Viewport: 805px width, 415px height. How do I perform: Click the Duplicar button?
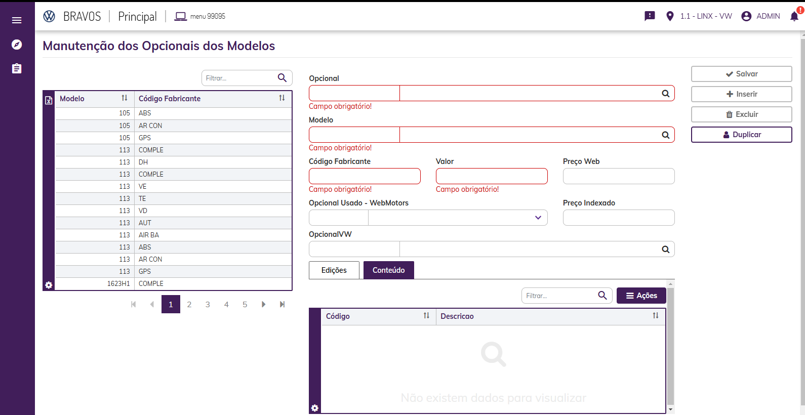741,135
